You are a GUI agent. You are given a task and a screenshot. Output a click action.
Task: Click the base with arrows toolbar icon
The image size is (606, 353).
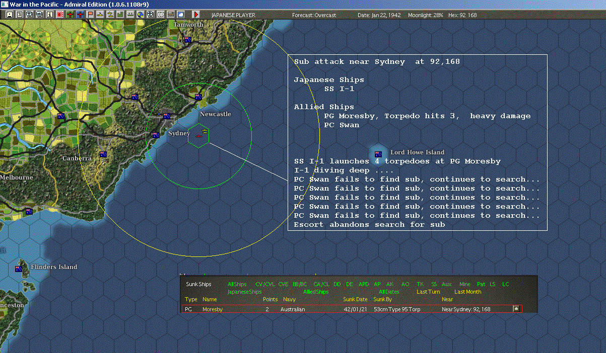(130, 15)
